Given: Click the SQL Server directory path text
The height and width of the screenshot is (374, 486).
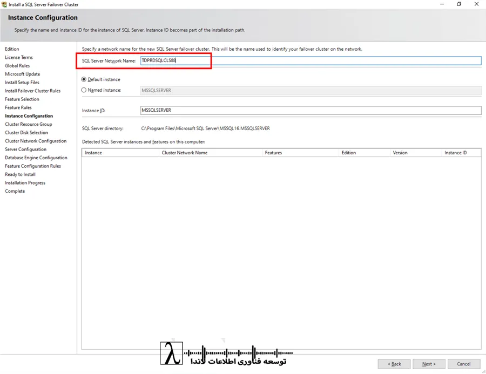Looking at the screenshot, I should pos(206,128).
